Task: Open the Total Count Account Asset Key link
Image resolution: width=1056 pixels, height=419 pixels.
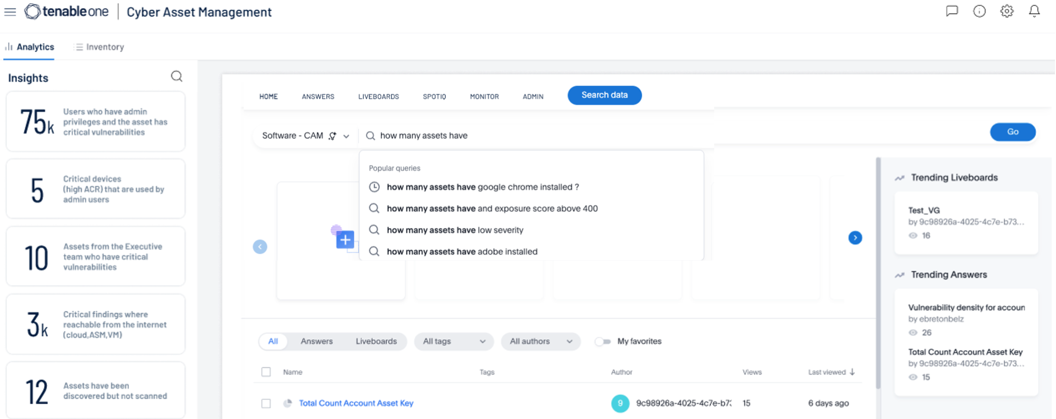Action: [356, 403]
